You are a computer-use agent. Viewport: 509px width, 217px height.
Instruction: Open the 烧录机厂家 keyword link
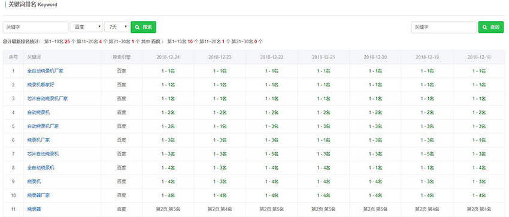39,140
